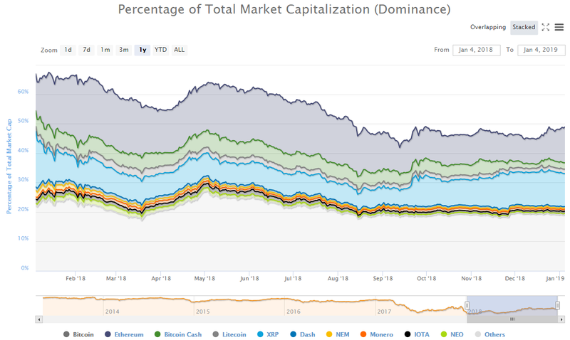Open the chart hamburger menu
570x340 pixels.
click(560, 27)
